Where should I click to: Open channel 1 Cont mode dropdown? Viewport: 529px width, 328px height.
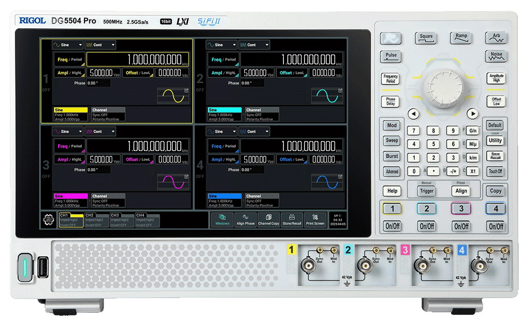[x=100, y=45]
